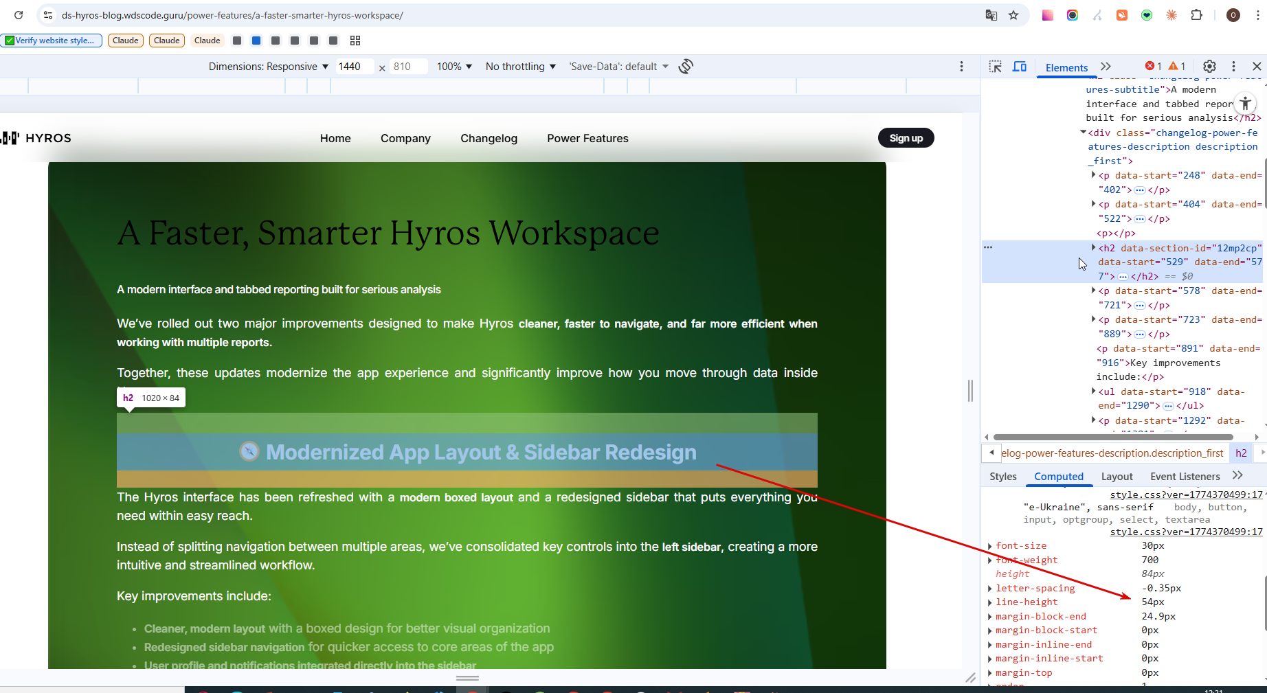Open the Chrome extensions puzzle menu

1196,15
